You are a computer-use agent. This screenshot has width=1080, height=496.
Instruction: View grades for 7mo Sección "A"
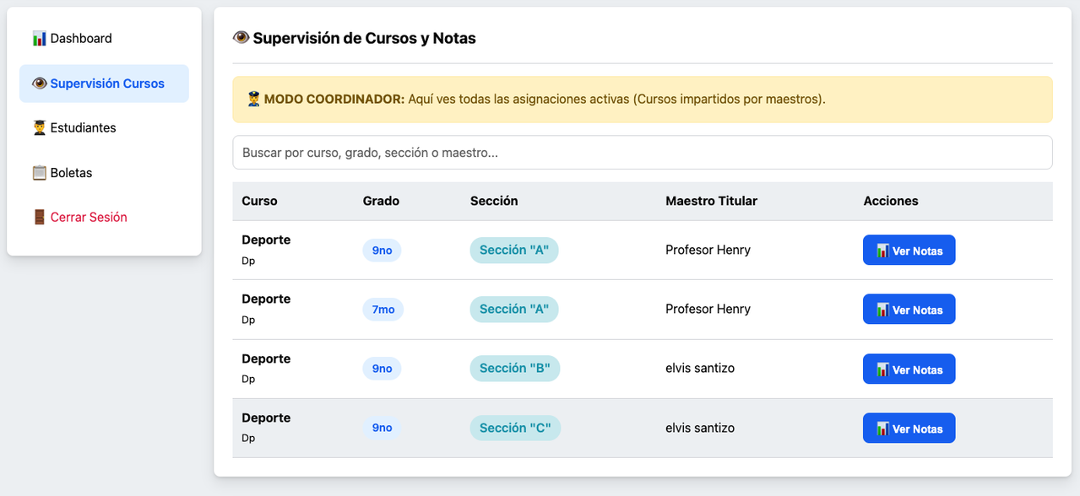909,310
